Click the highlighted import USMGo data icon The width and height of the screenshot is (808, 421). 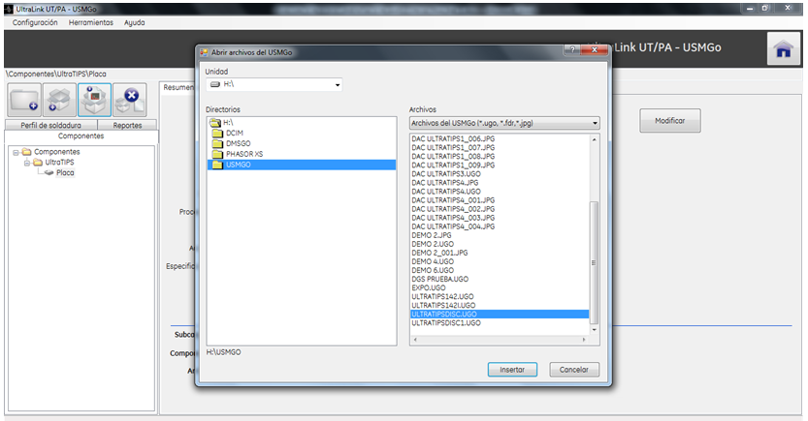point(94,101)
